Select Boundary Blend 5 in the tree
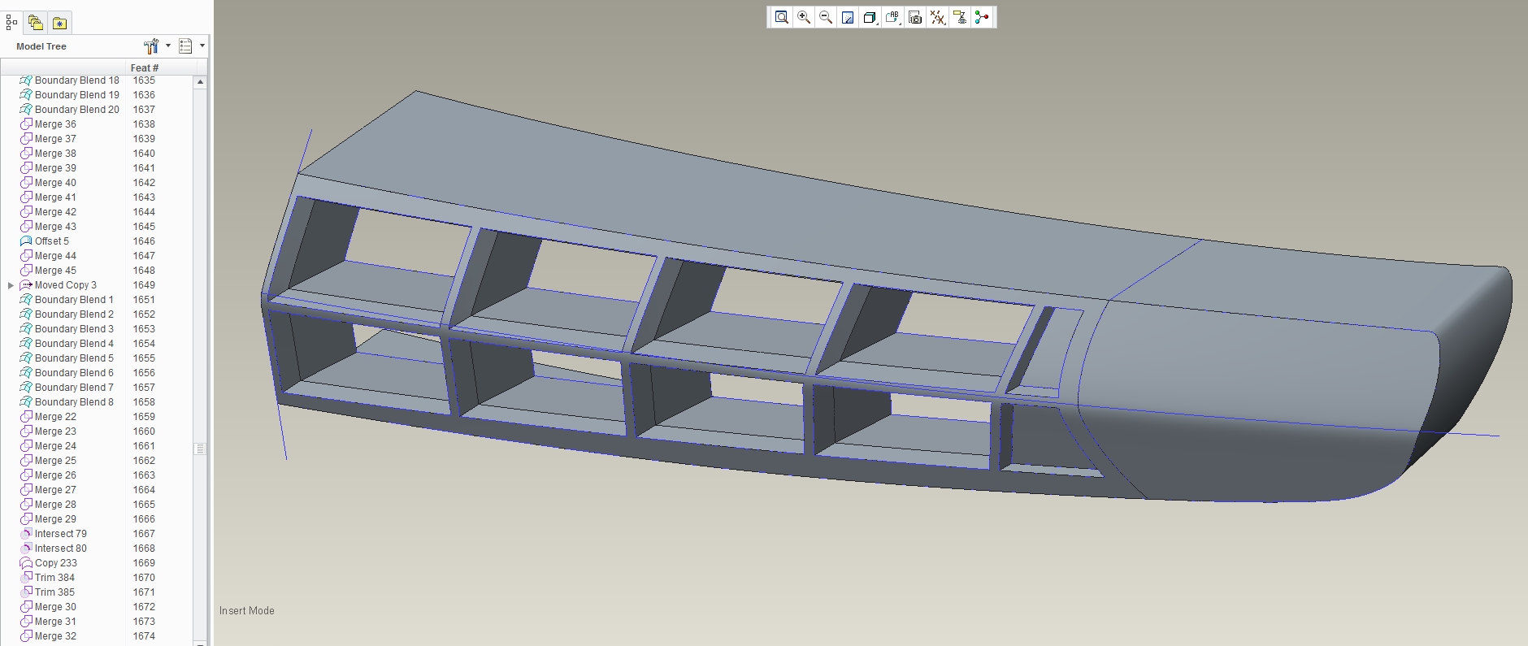The image size is (1528, 646). (74, 358)
